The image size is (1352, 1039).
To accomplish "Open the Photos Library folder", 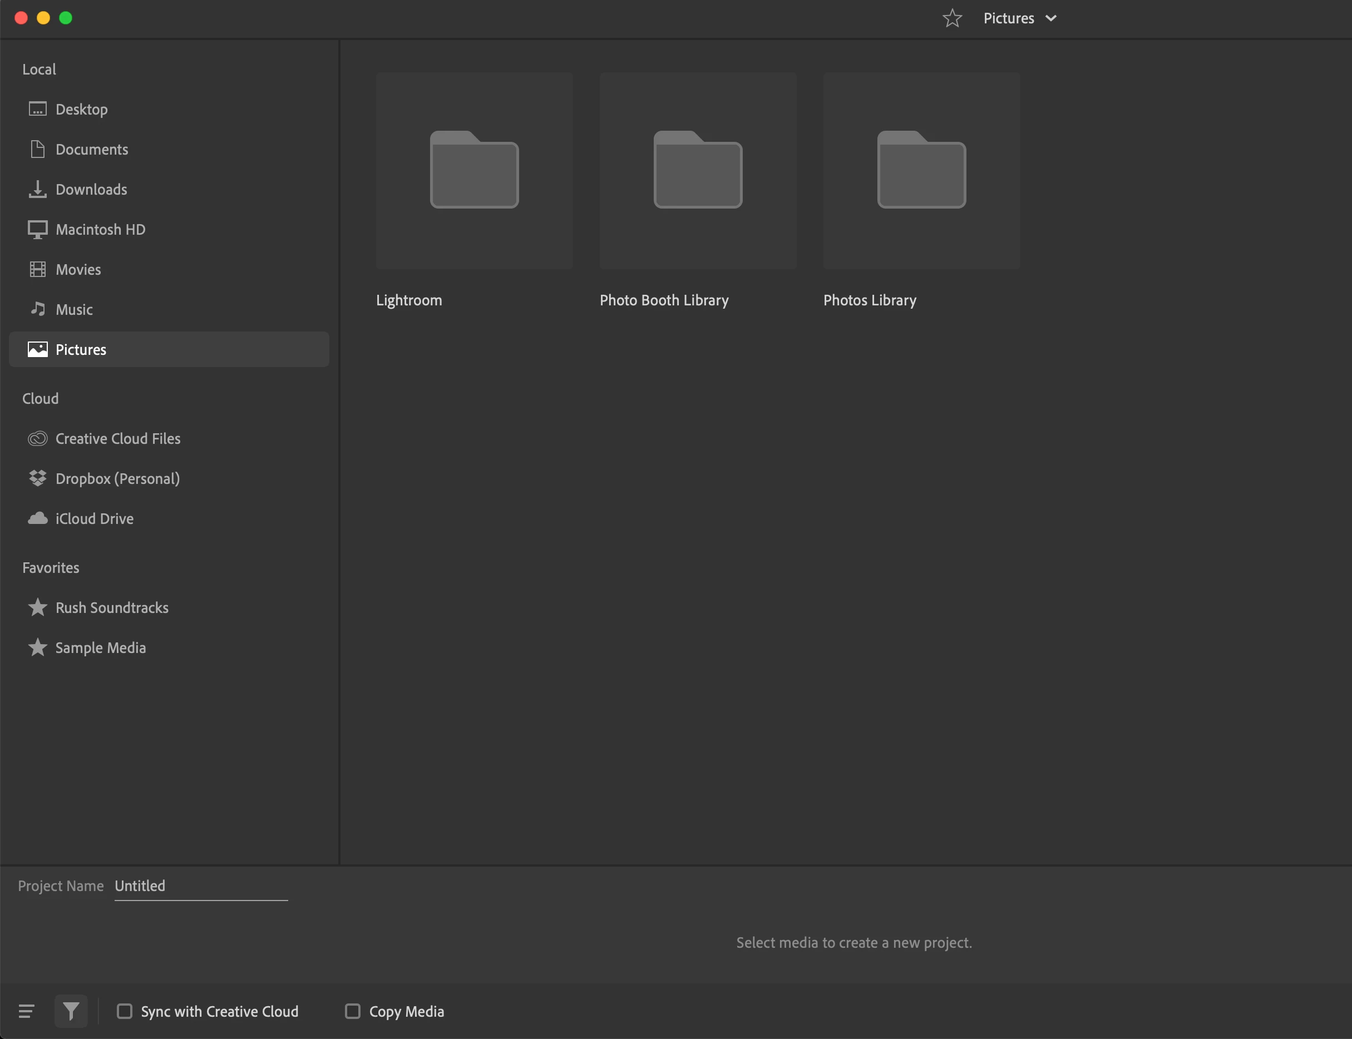I will pos(921,170).
